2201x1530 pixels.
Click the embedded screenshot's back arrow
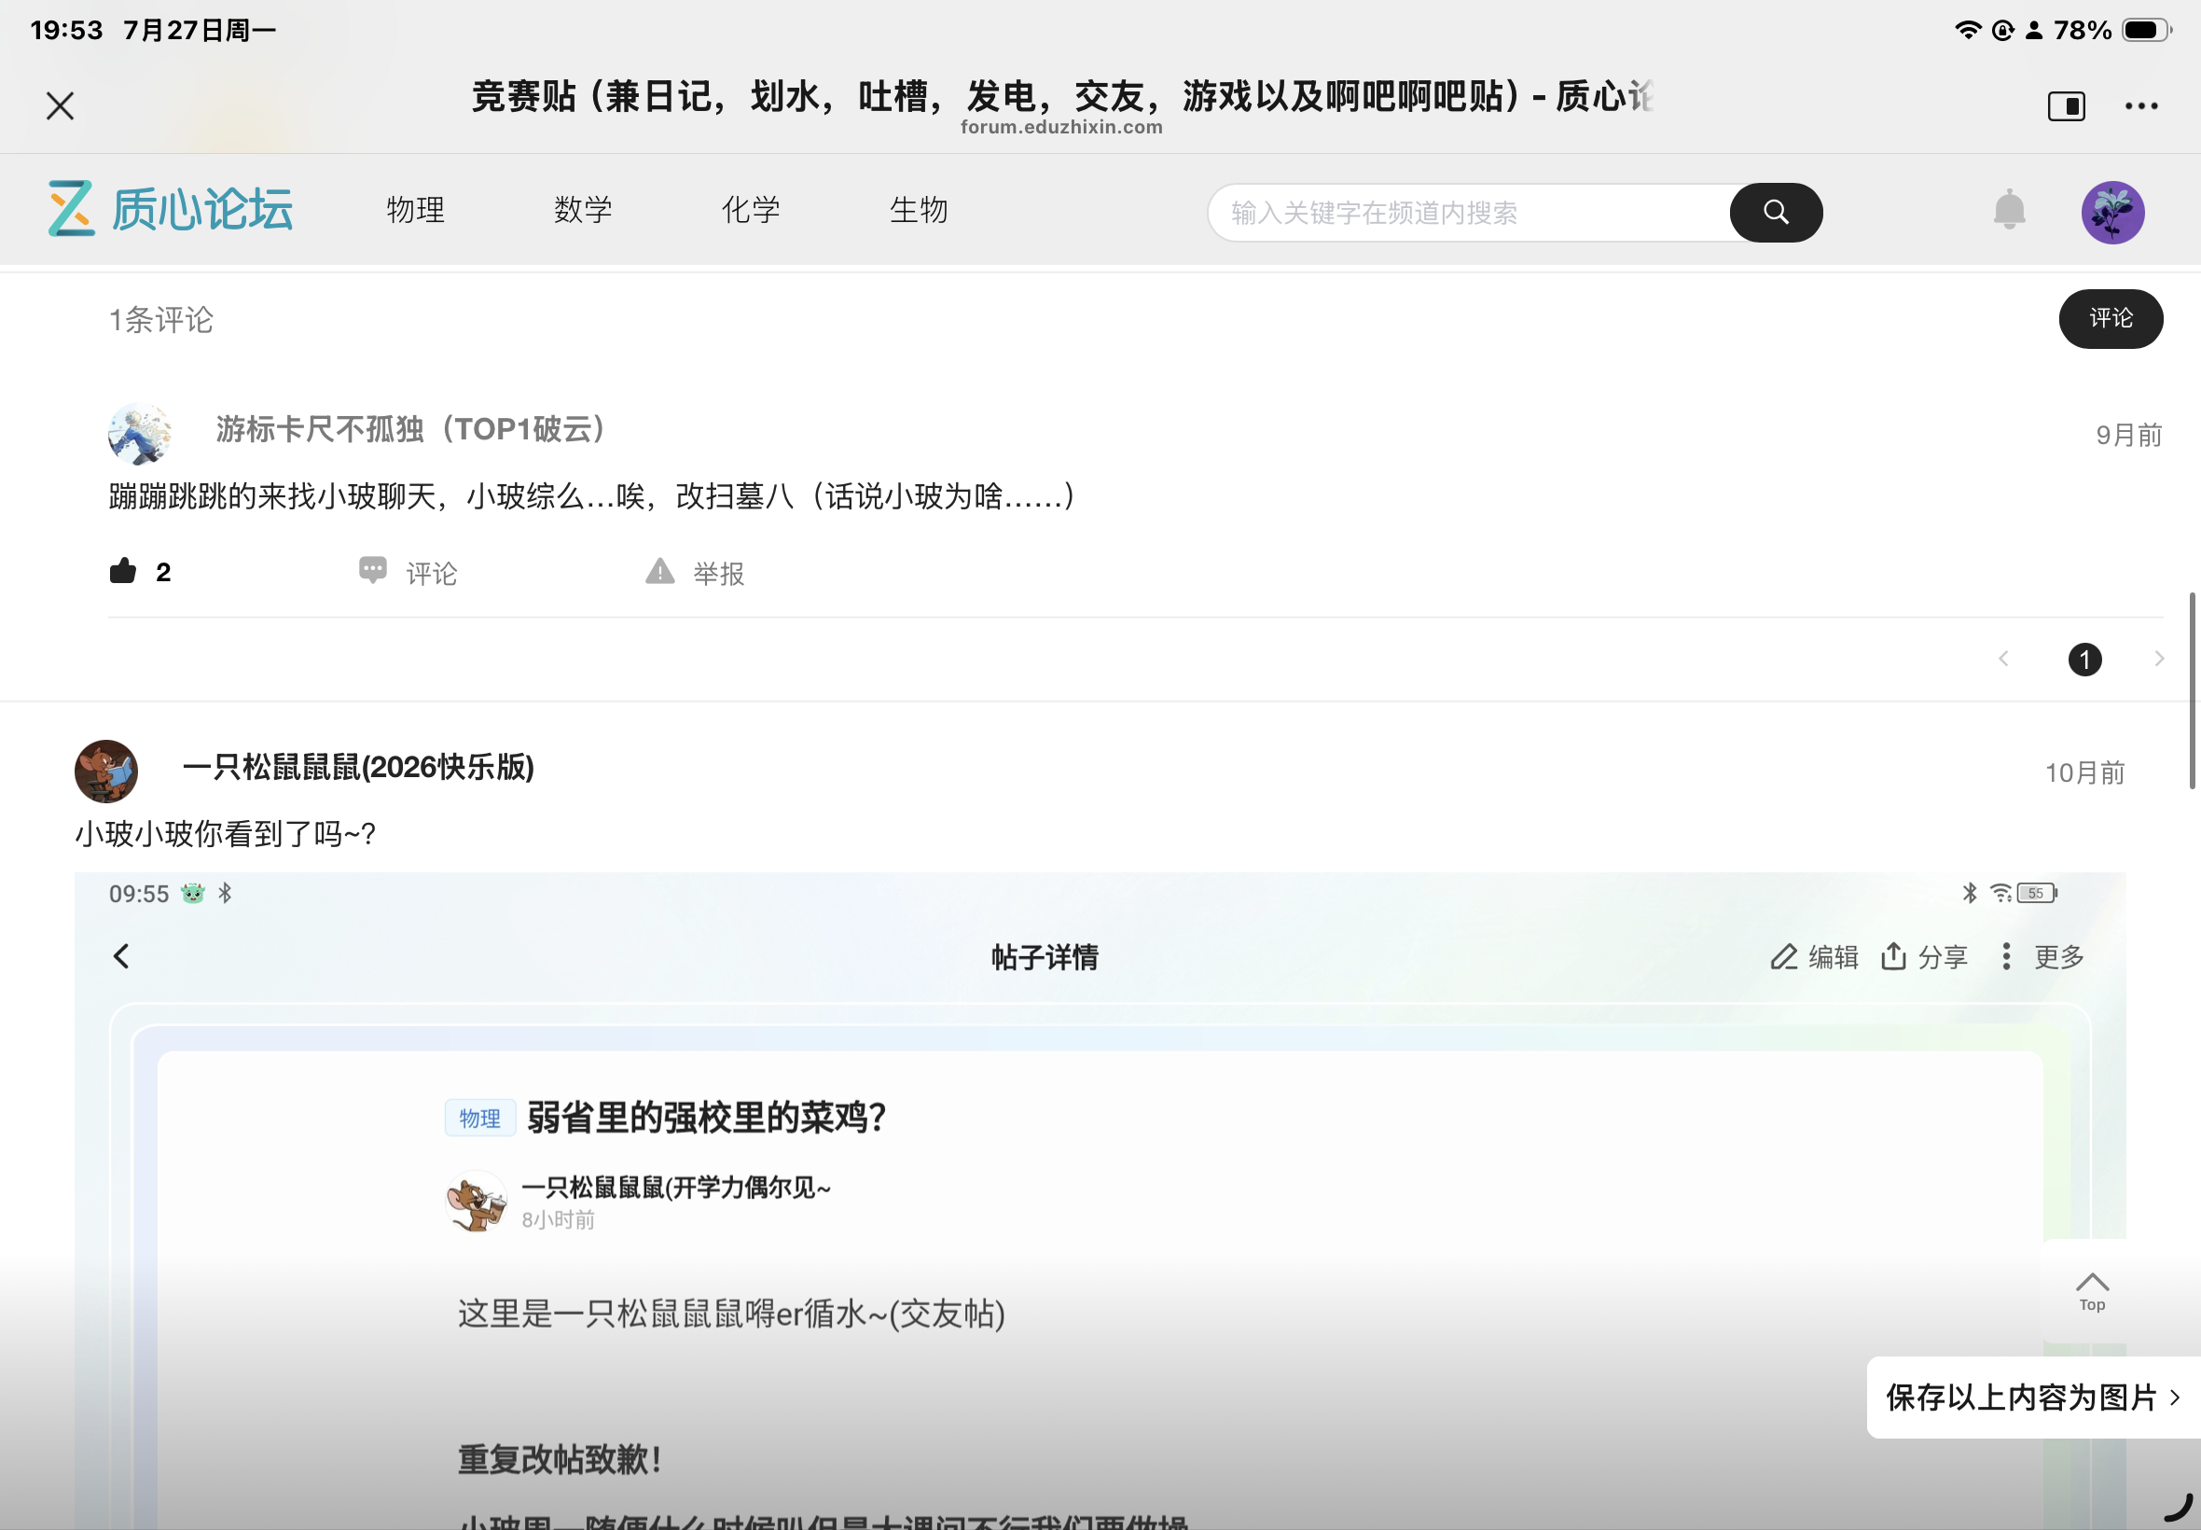pos(120,955)
